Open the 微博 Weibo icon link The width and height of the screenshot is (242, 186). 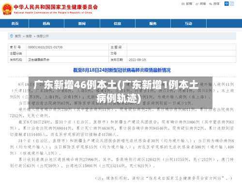[197, 4]
